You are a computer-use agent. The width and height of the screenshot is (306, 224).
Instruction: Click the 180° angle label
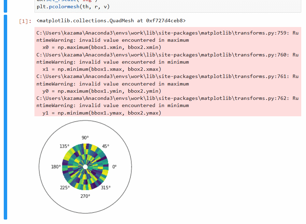[56, 167]
